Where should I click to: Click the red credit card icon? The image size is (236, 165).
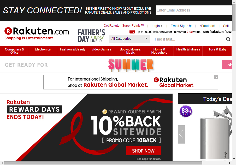click(x=132, y=32)
